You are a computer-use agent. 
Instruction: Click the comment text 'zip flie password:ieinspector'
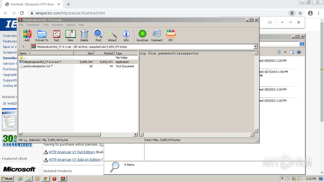pos(169,53)
